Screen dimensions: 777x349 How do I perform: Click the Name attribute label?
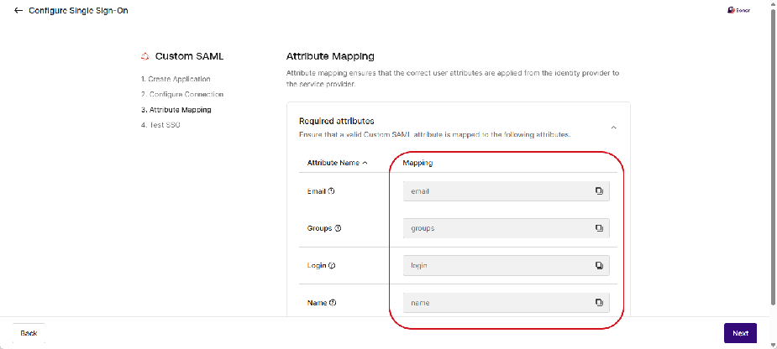pyautogui.click(x=318, y=303)
